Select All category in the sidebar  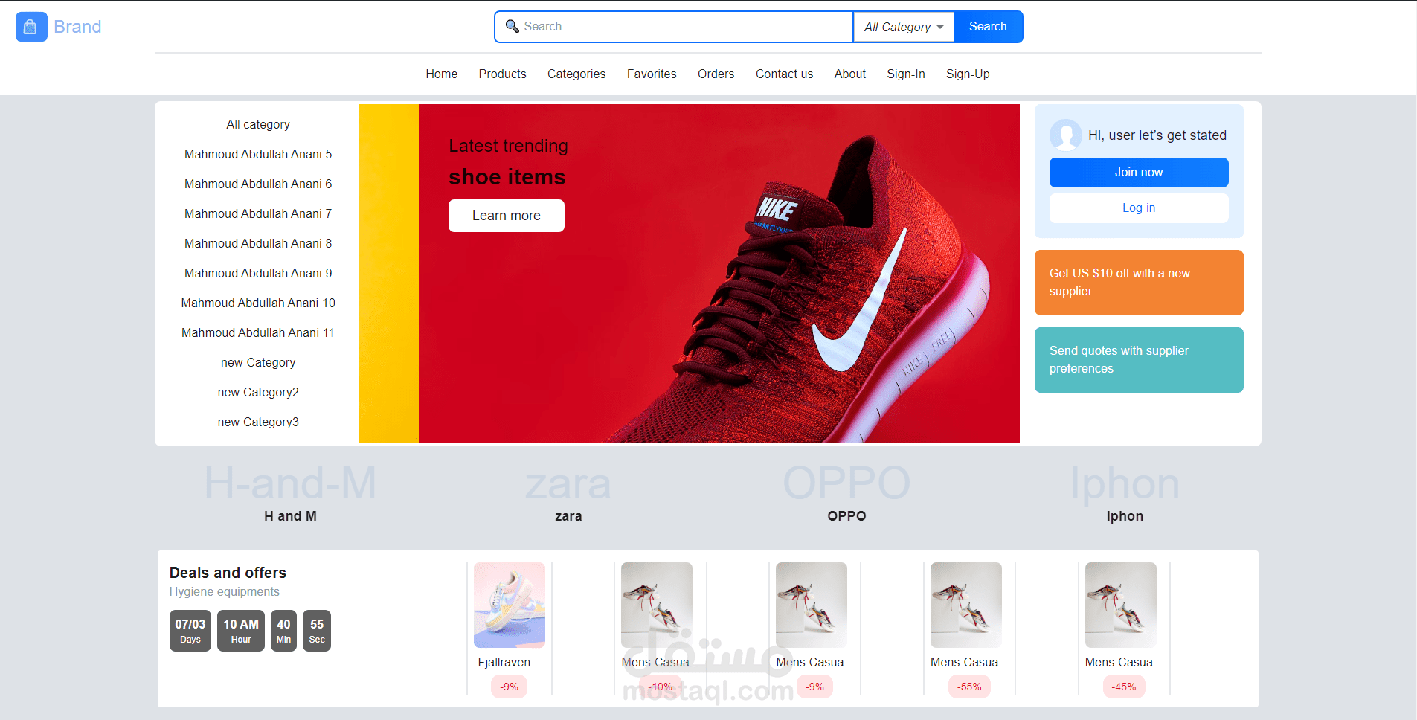(x=258, y=125)
